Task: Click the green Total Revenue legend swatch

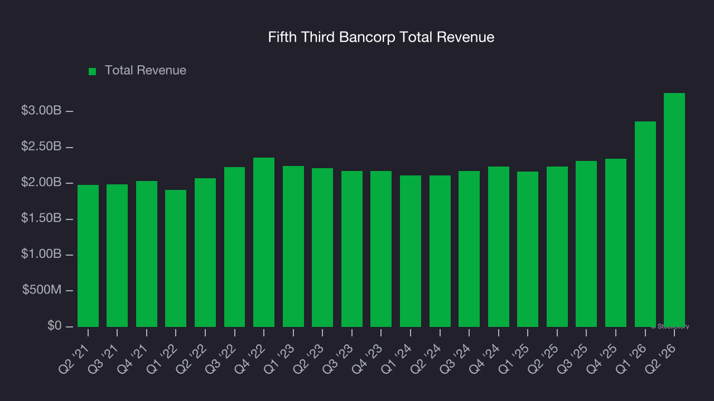Action: 93,71
